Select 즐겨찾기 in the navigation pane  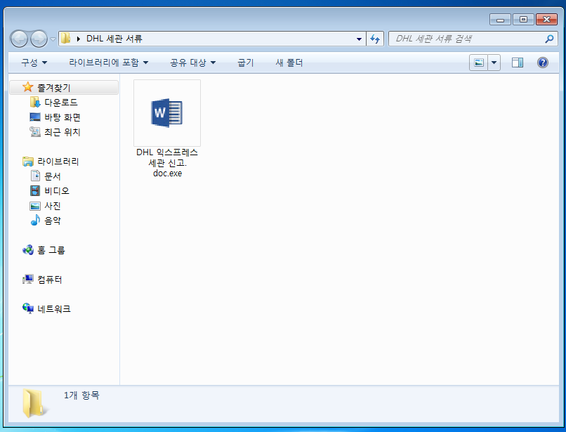coord(63,87)
